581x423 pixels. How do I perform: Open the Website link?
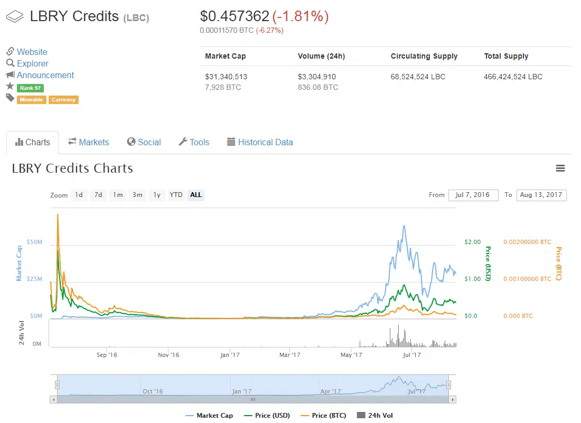pyautogui.click(x=32, y=52)
